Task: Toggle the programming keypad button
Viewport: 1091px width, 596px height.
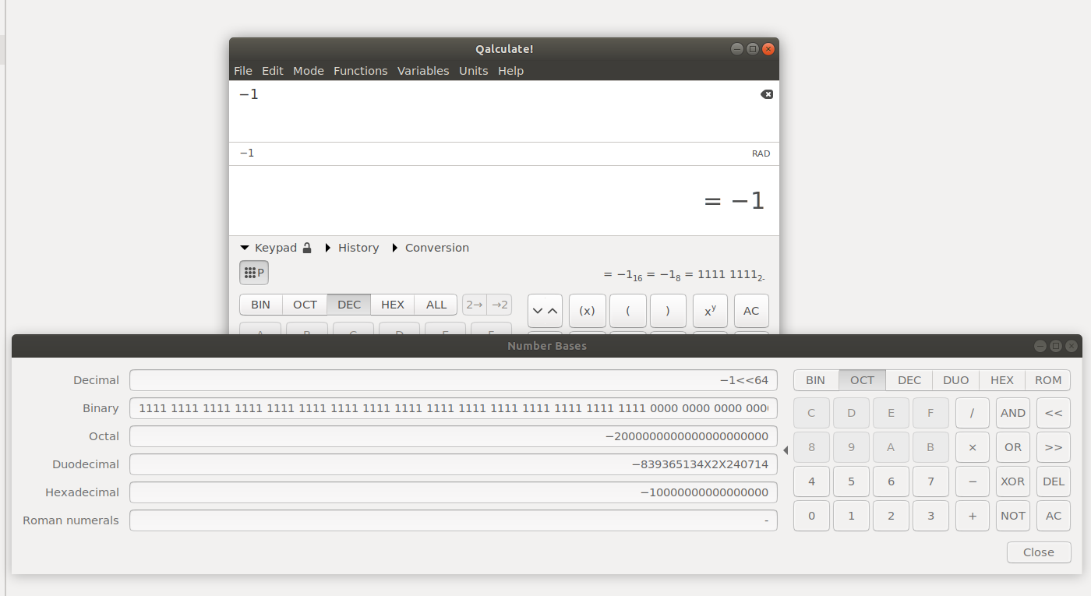Action: click(254, 273)
